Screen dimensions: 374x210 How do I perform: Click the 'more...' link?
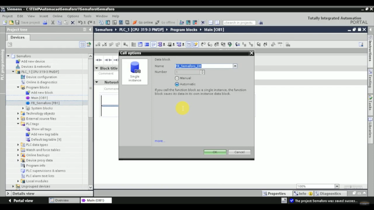point(160,141)
